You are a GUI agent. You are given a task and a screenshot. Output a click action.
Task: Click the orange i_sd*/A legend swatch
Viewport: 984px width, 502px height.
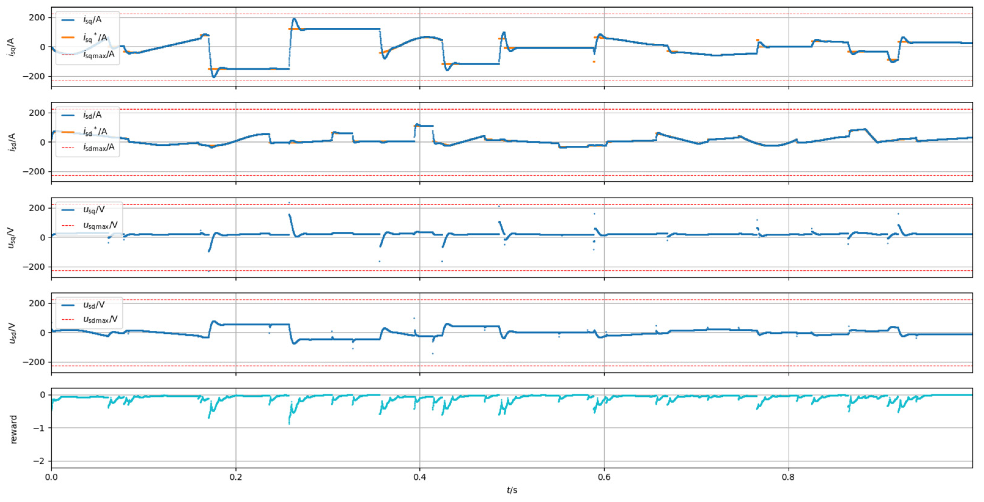tap(68, 132)
